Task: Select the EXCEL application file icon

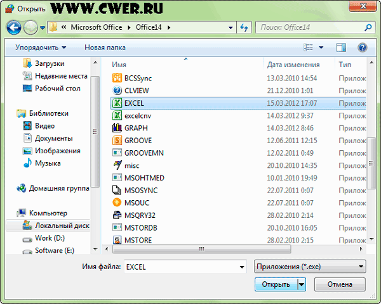Action: 117,103
